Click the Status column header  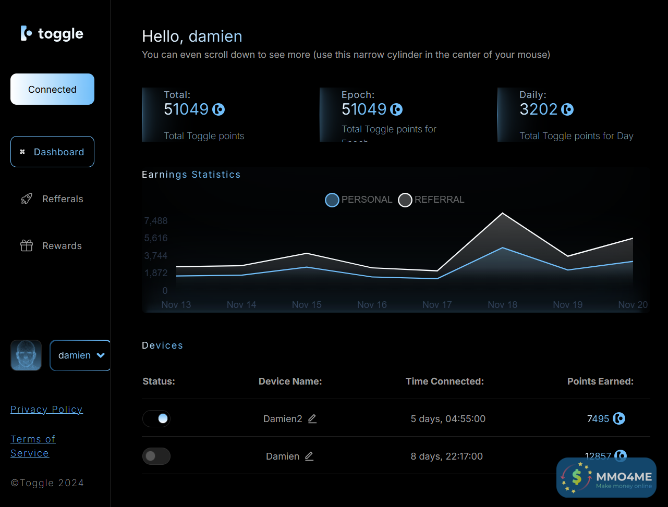point(159,381)
